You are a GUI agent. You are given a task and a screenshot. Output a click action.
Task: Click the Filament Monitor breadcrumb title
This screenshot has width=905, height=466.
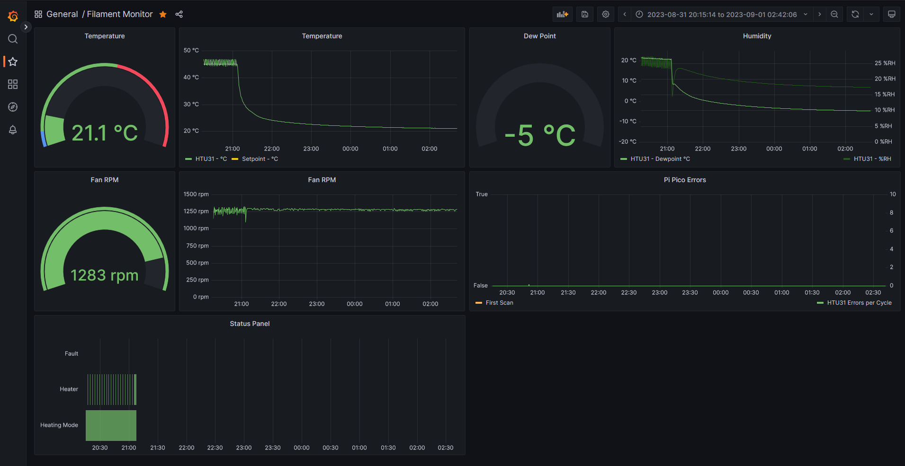[119, 14]
